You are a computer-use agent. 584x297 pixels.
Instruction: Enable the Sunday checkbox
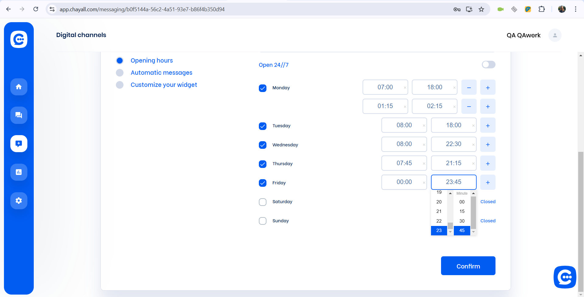tap(263, 221)
